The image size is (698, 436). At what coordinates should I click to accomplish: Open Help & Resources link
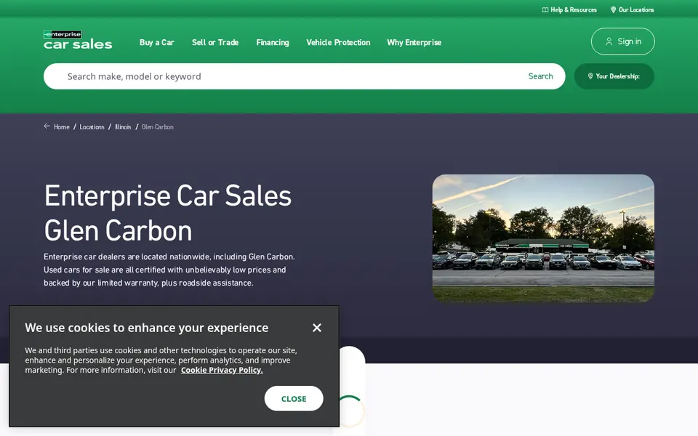tap(569, 9)
